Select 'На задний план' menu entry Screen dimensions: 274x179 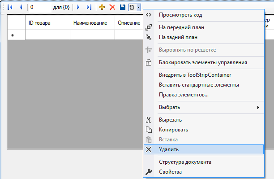point(204,37)
